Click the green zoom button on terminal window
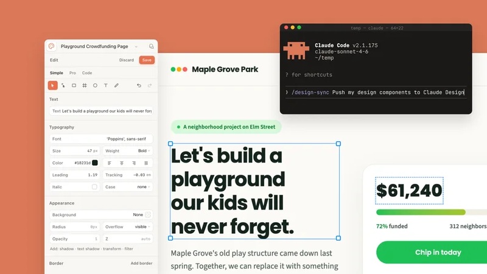This screenshot has width=487, height=274. (299, 27)
